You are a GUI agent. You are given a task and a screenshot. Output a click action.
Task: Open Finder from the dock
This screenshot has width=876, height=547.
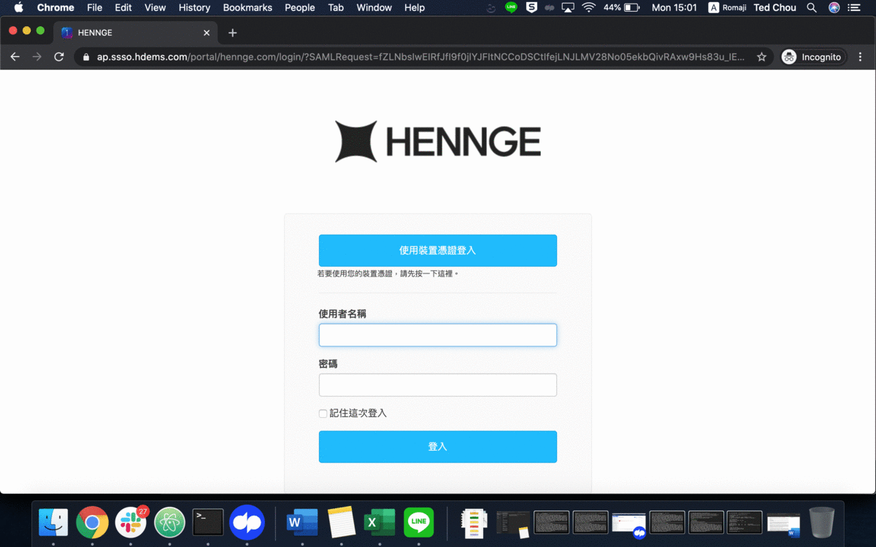(x=53, y=522)
